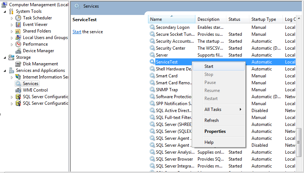Expand the Shared Folders node
Viewport: 304px width, 173px height.
pos(12,31)
